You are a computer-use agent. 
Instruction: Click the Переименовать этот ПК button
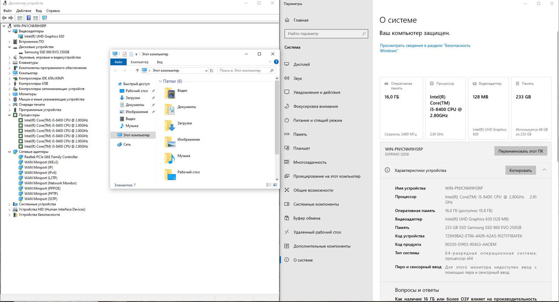521,151
